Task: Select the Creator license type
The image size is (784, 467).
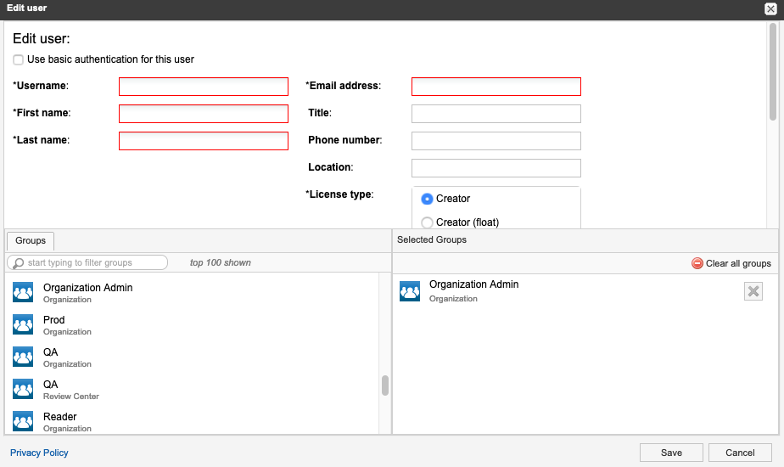Action: (x=428, y=199)
